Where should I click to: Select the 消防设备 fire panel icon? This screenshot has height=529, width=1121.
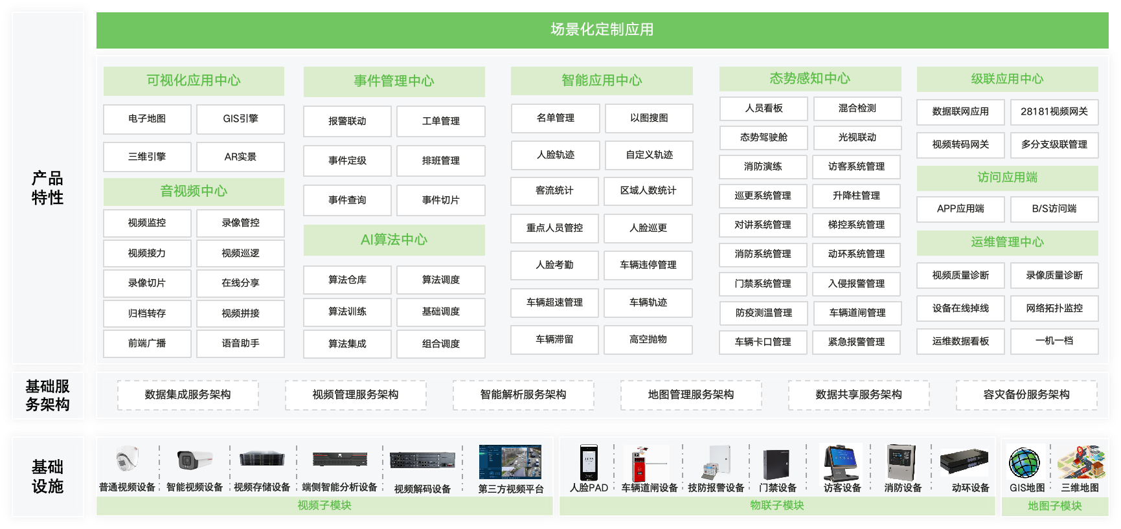pos(901,462)
